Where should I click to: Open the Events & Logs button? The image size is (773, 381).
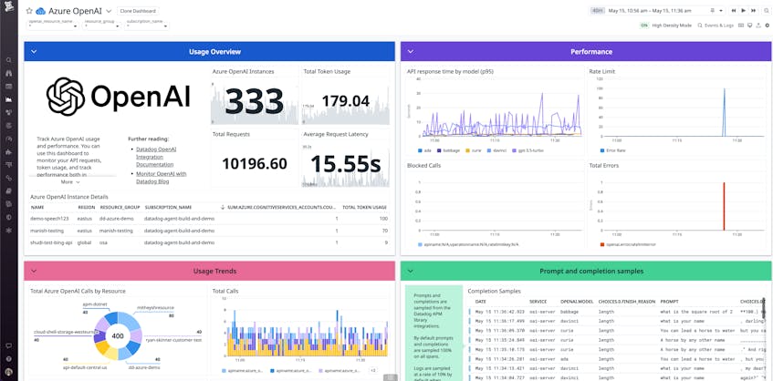716,26
